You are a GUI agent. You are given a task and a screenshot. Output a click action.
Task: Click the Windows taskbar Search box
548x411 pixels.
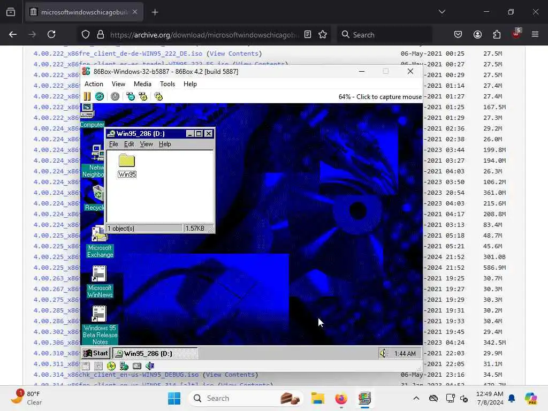tap(246, 398)
